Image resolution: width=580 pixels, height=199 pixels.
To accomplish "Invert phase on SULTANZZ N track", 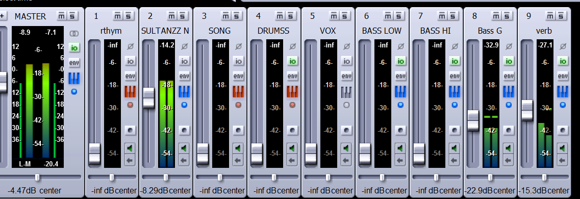I will 184,46.
